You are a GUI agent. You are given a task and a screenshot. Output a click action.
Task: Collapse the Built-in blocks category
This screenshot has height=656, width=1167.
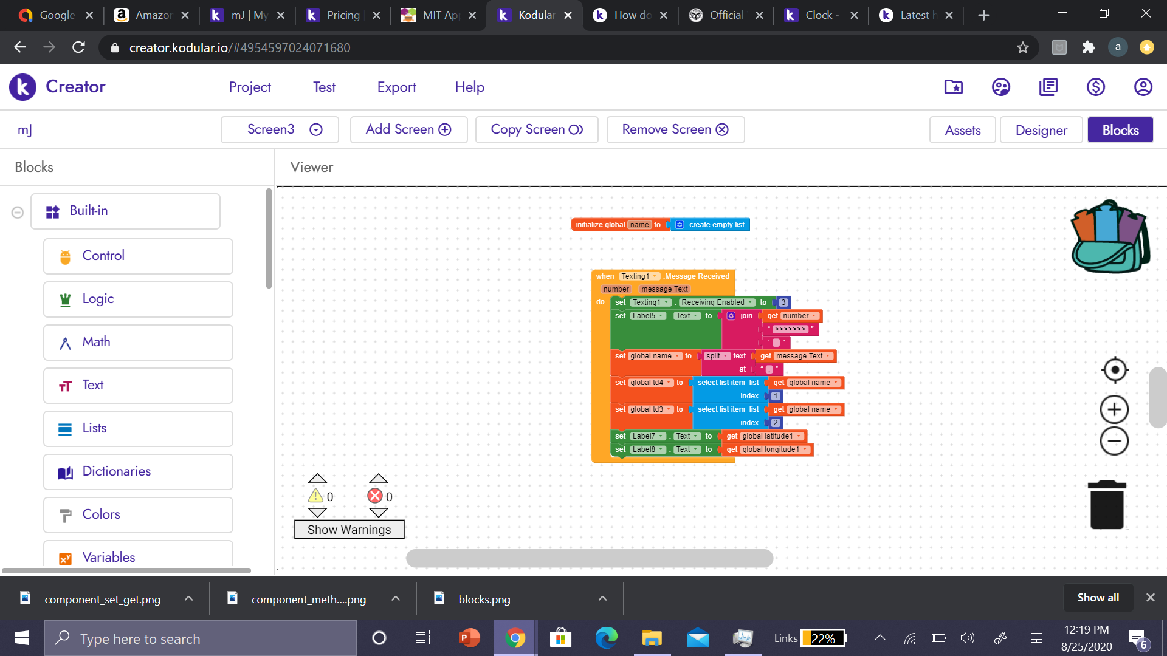tap(18, 212)
